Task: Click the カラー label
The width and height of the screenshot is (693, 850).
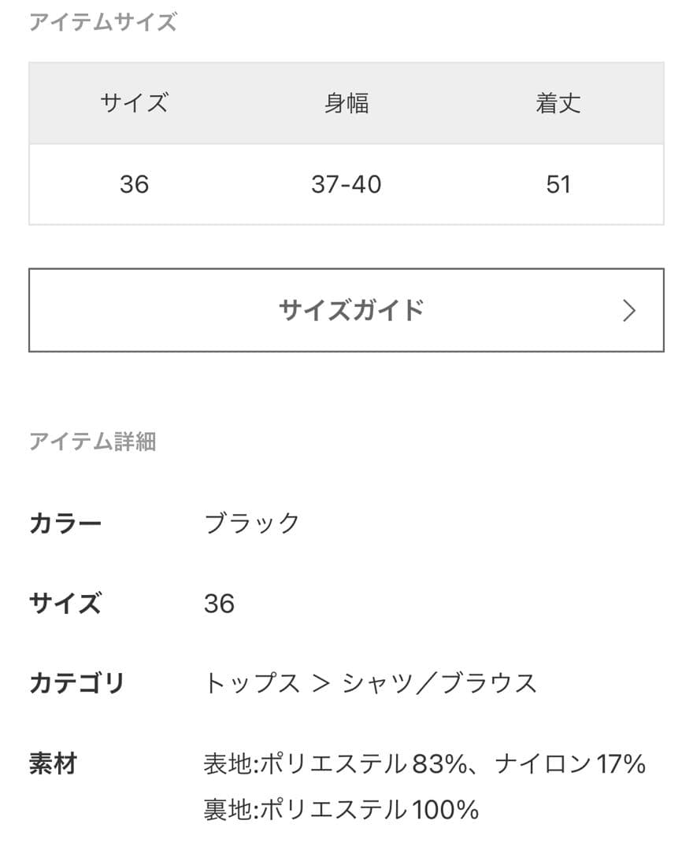Action: coord(65,523)
